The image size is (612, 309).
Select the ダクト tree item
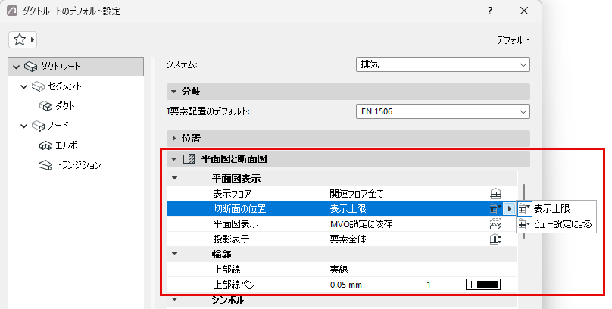pyautogui.click(x=65, y=106)
